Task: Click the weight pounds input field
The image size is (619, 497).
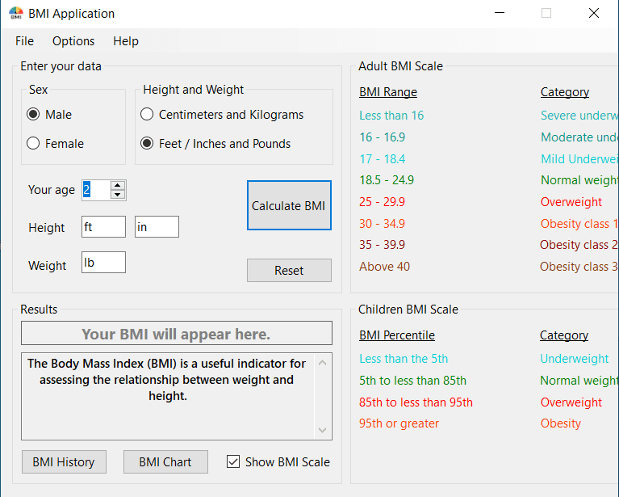Action: [103, 263]
